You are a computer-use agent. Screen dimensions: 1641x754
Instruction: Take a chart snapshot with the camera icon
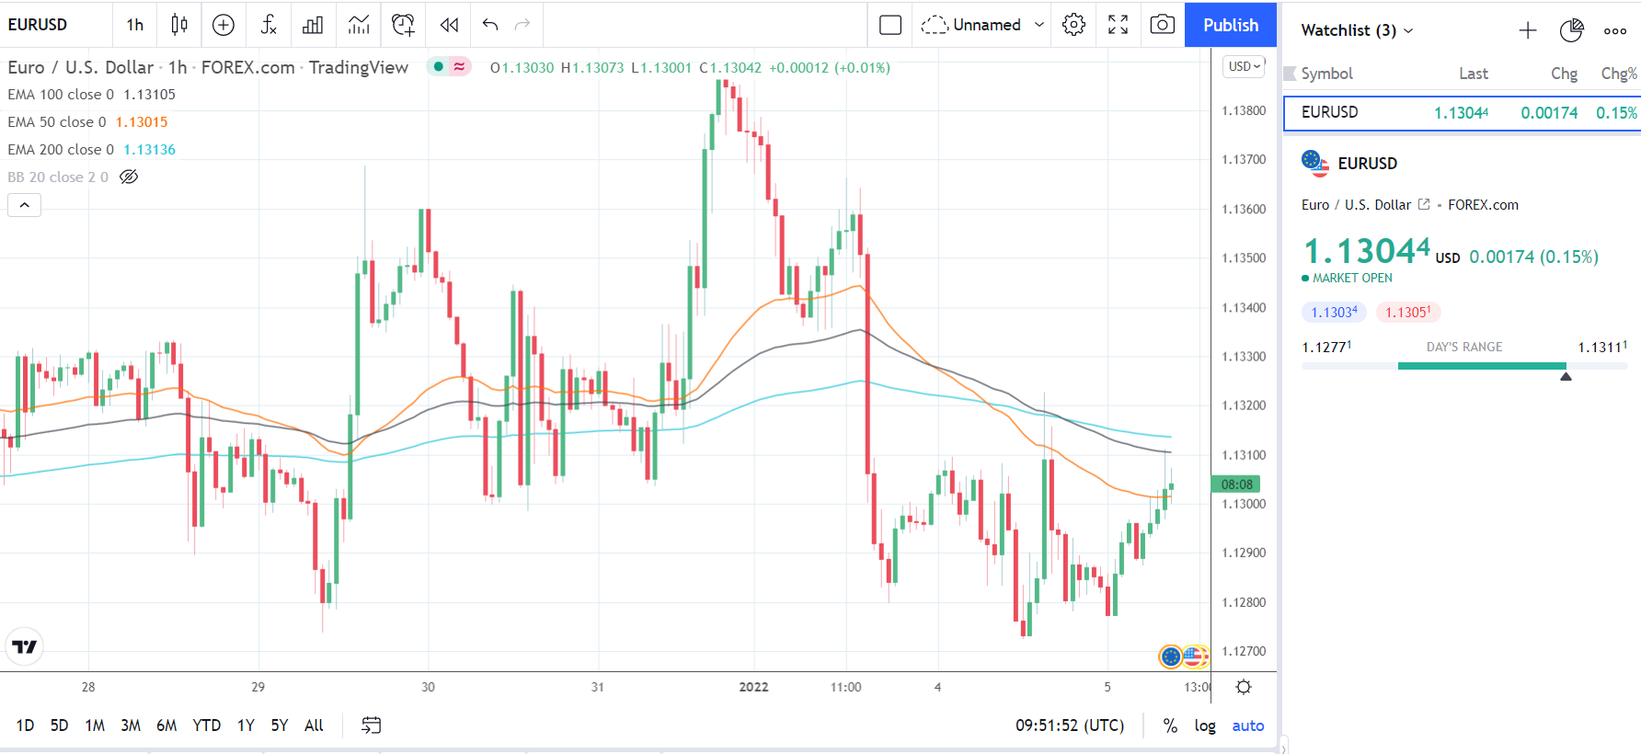[1163, 25]
